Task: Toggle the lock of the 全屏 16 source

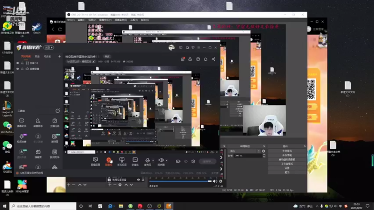Action: (22, 63)
